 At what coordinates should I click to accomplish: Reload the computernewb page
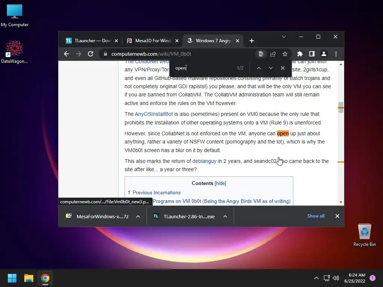point(91,54)
